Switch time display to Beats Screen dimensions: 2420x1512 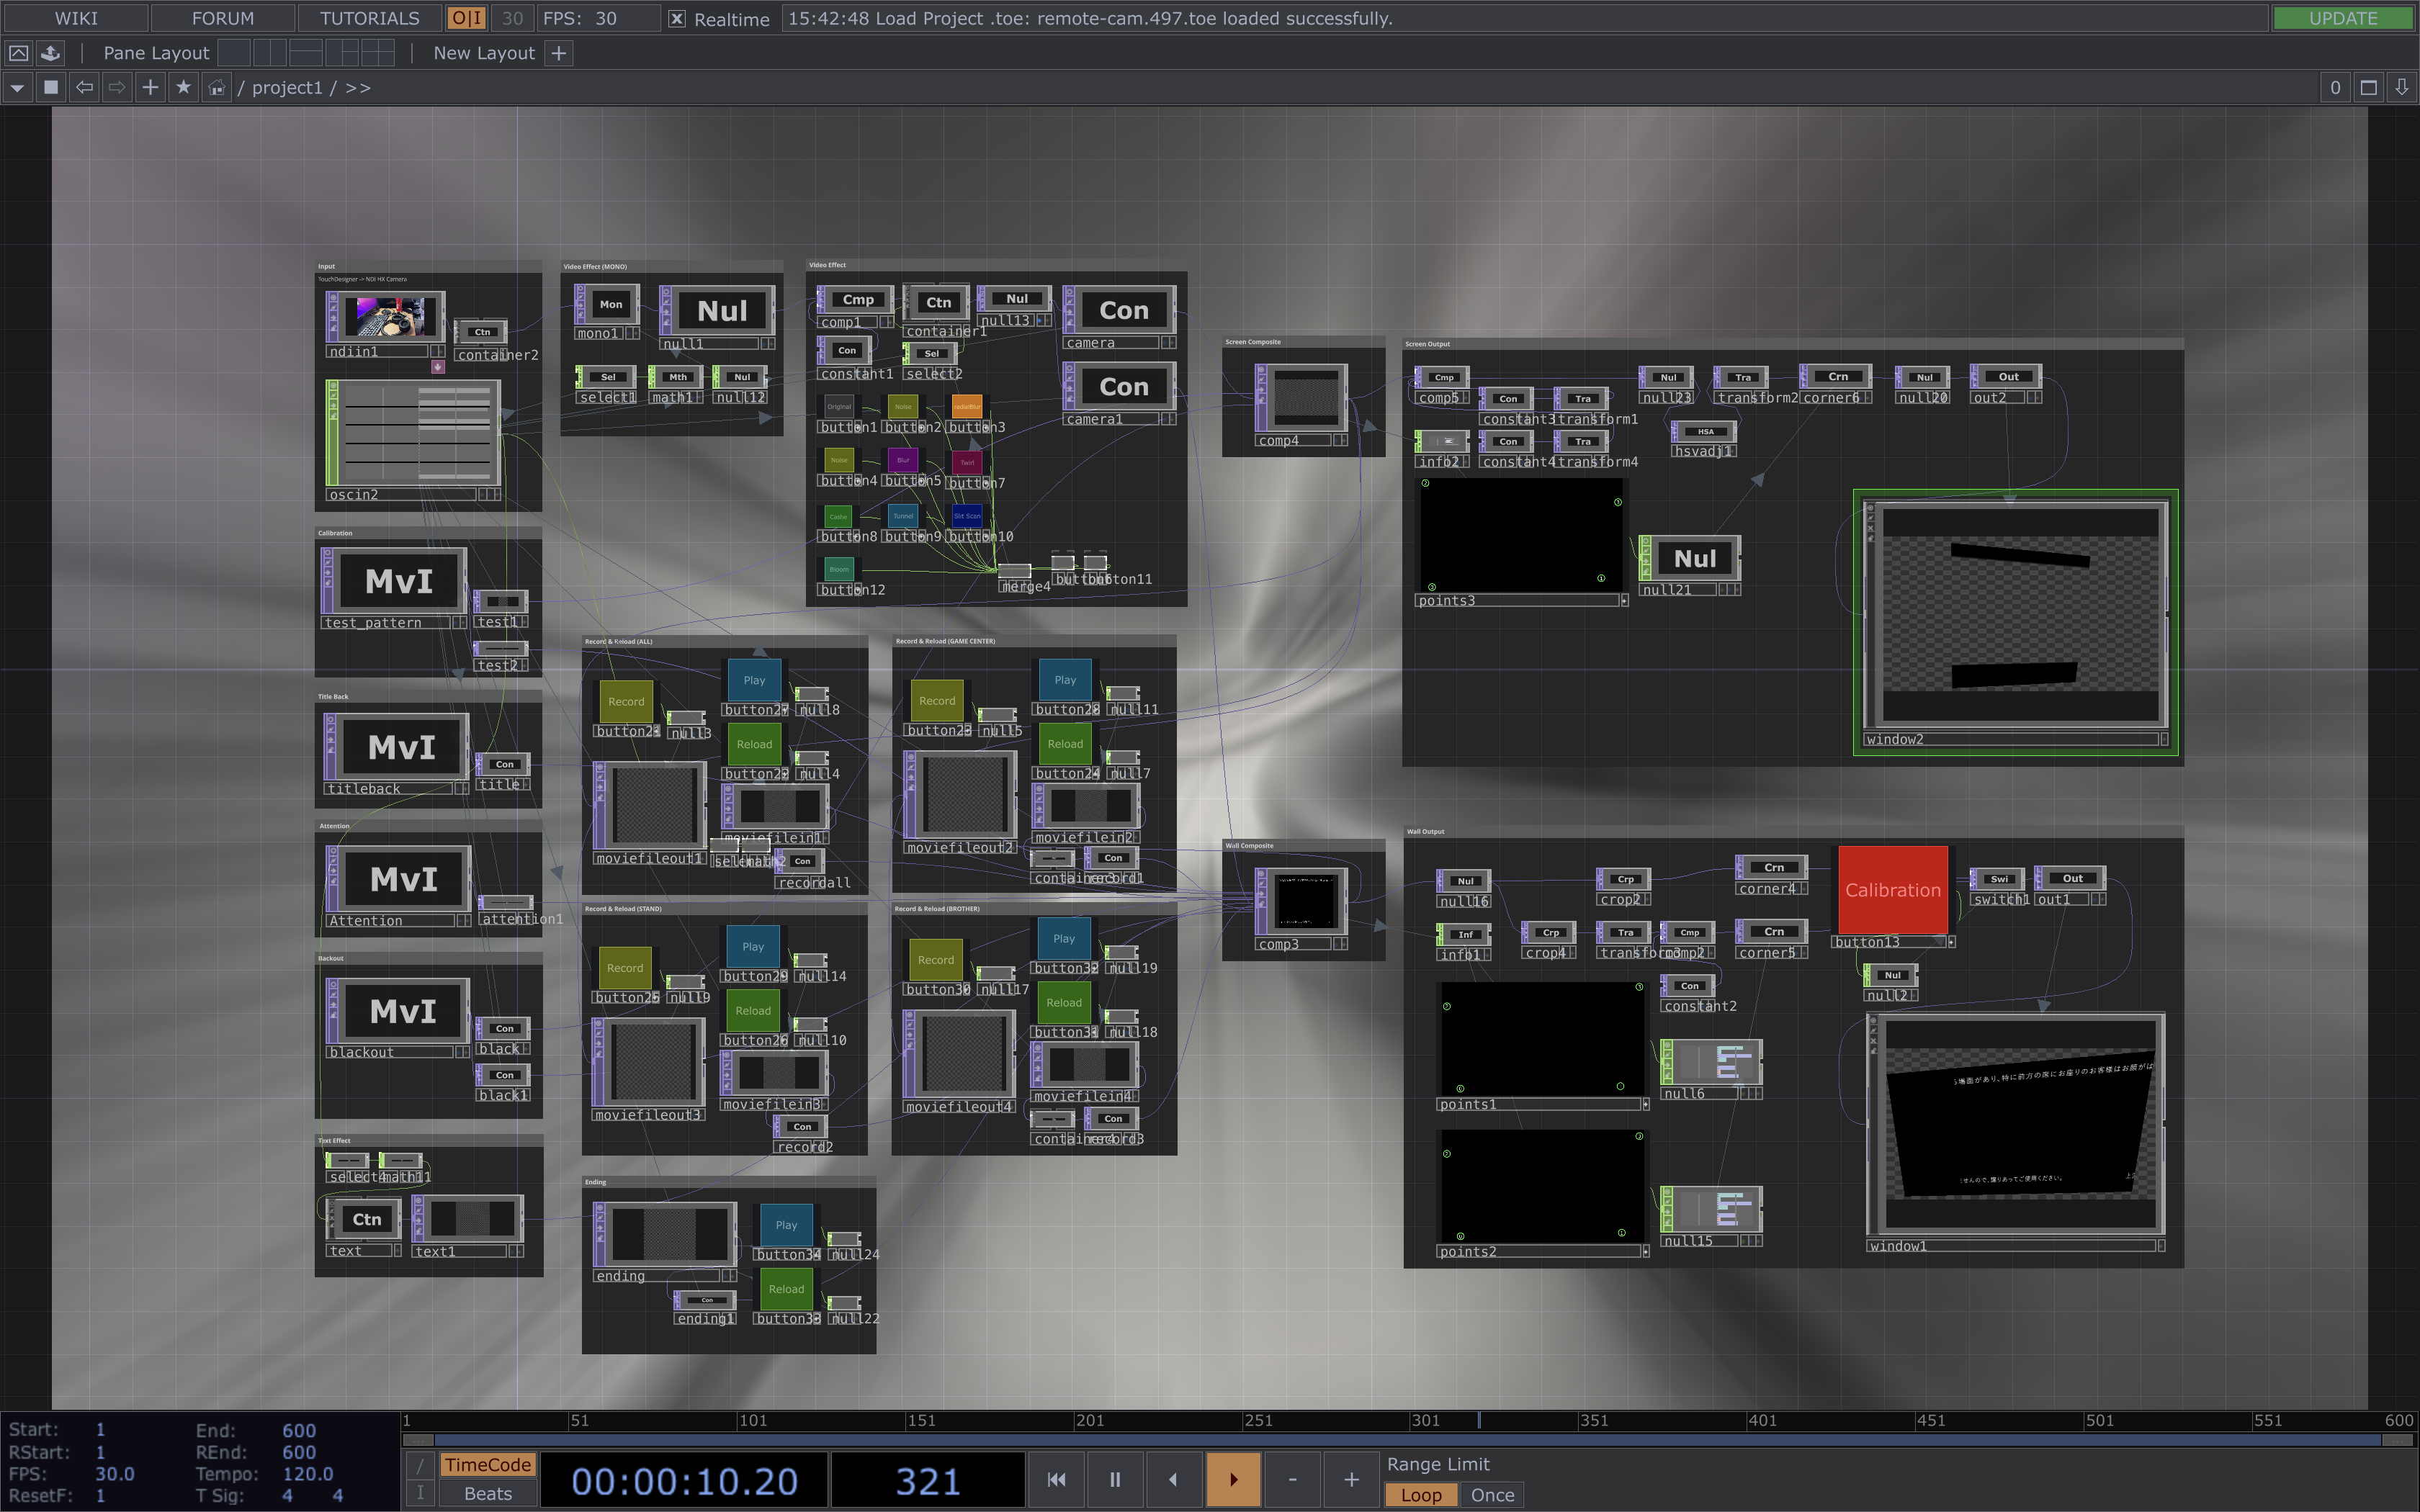tap(488, 1494)
